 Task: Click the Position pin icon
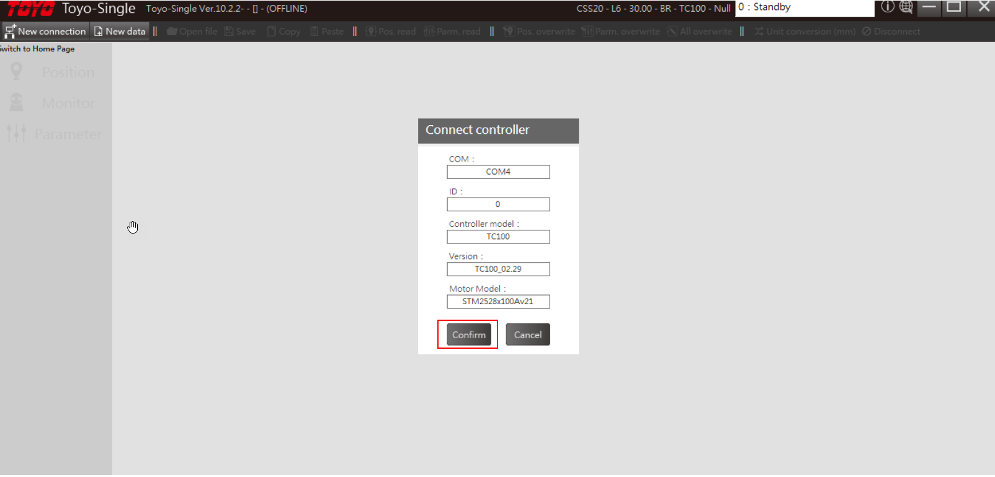coord(17,72)
